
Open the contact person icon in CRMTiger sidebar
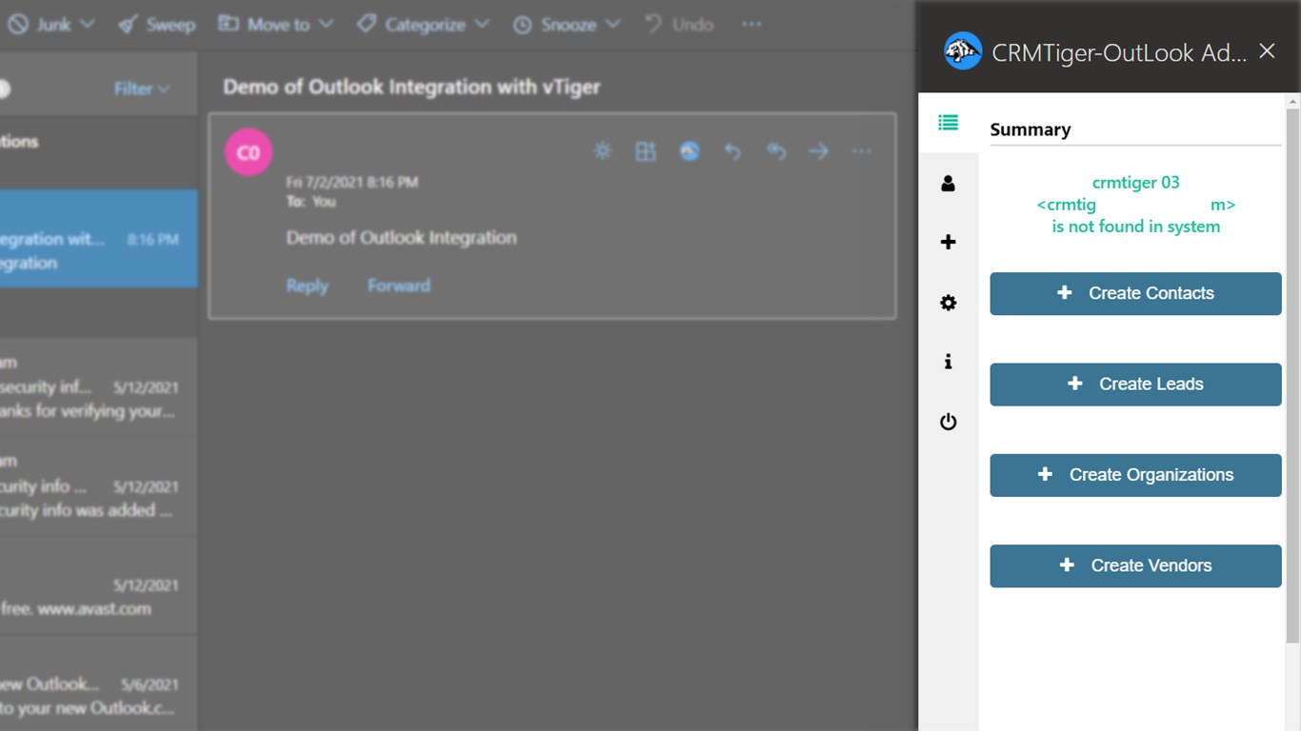click(x=948, y=184)
